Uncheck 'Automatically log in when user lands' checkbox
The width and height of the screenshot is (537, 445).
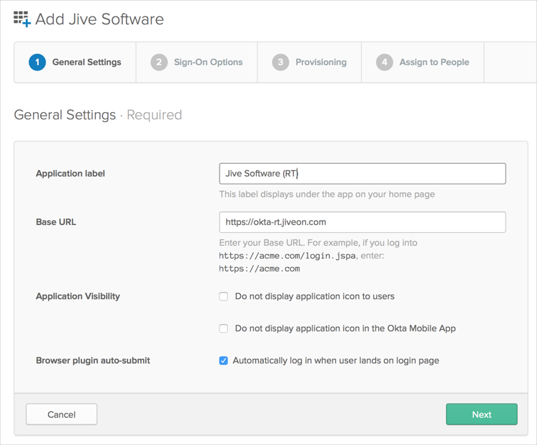pyautogui.click(x=224, y=361)
